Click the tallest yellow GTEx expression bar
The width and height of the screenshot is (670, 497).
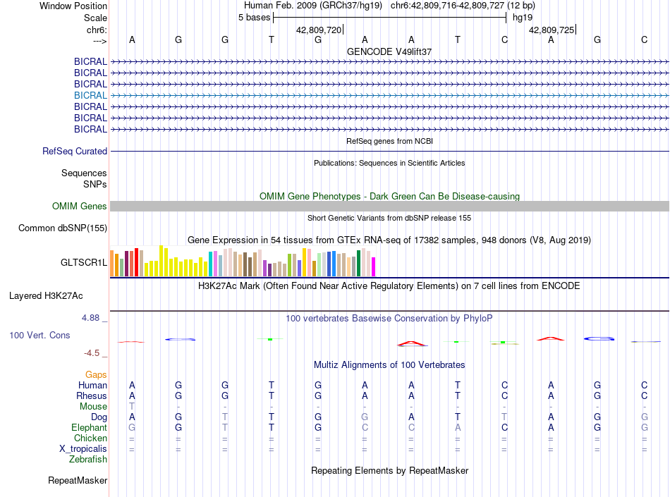162,261
